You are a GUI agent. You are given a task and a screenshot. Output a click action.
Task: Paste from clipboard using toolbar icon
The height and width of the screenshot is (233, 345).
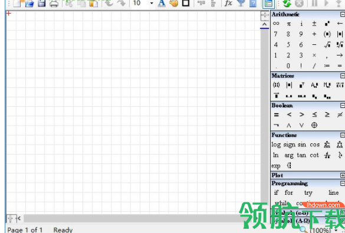tap(93, 4)
